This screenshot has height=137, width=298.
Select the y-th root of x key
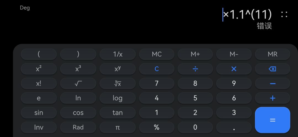coord(118,83)
